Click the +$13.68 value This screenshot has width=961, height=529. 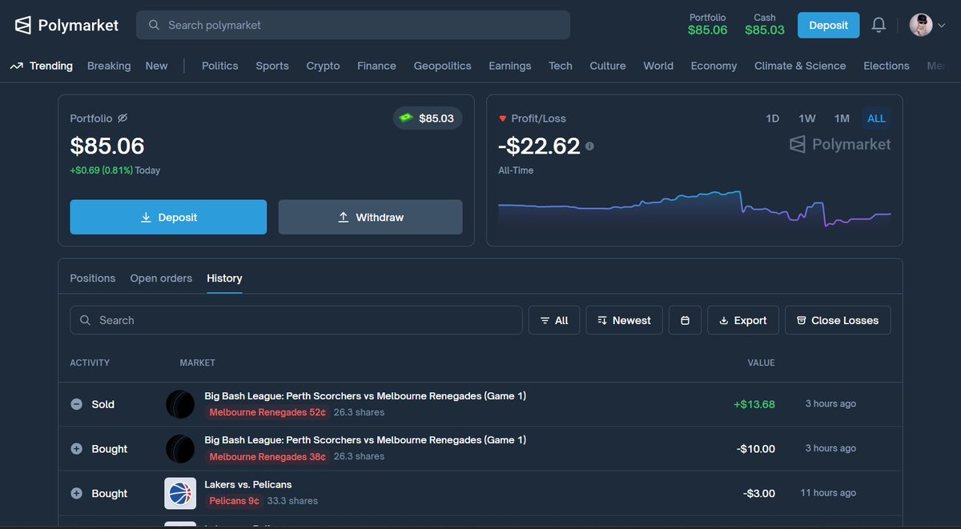tap(754, 404)
